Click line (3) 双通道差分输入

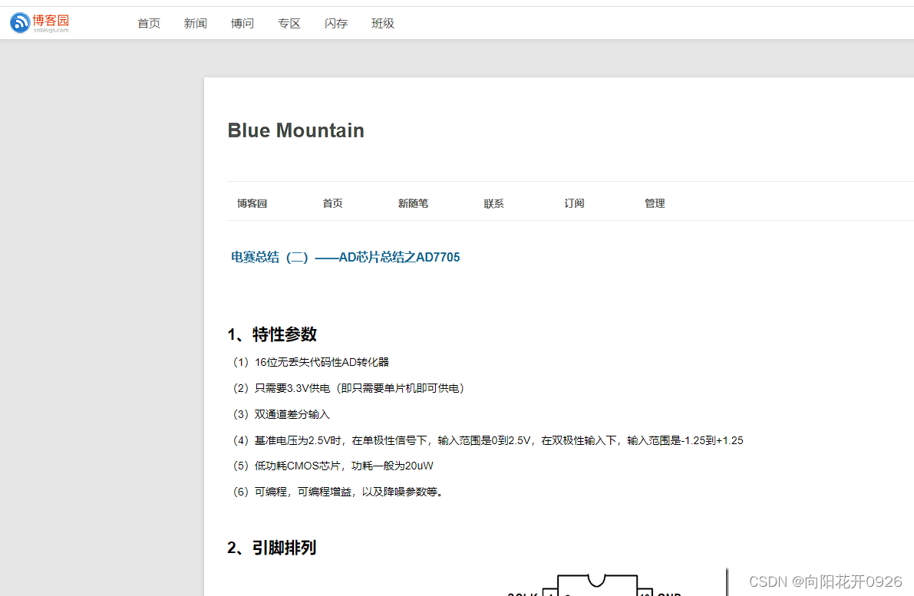pos(280,414)
